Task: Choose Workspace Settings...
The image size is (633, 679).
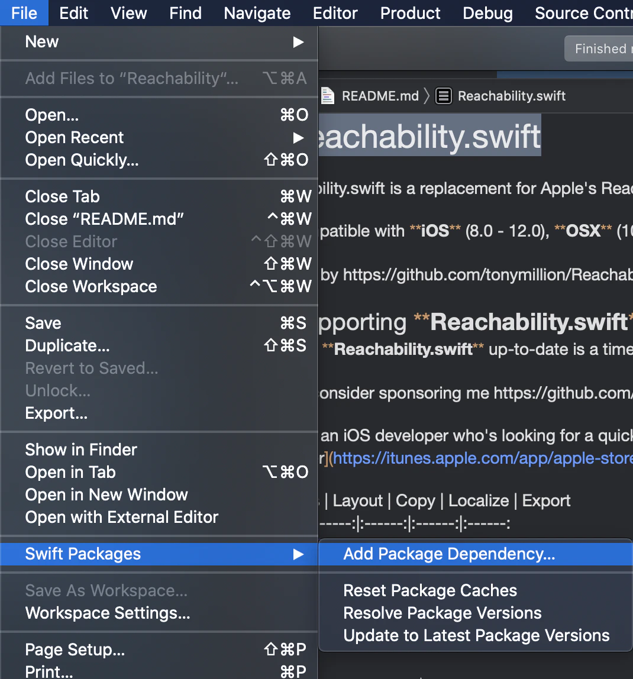Action: point(159,613)
